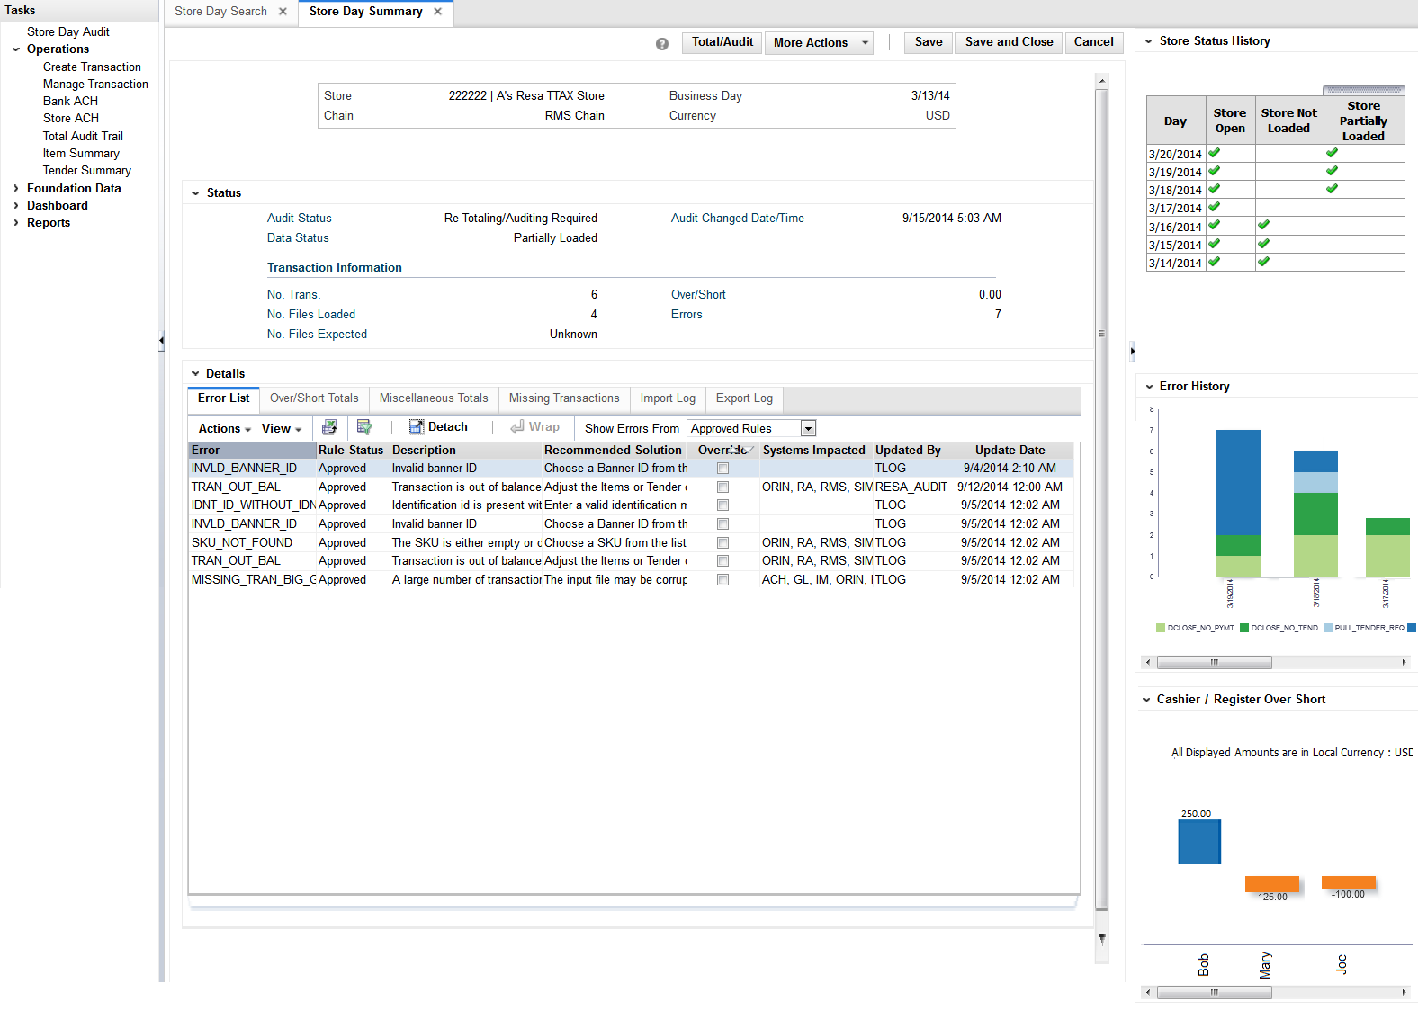Click the Total/Audit button
Image resolution: width=1418 pixels, height=1010 pixels.
tap(722, 42)
